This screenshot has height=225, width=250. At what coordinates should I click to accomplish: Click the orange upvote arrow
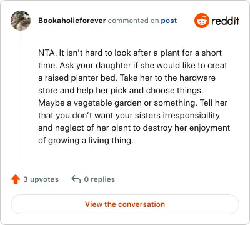[16, 179]
